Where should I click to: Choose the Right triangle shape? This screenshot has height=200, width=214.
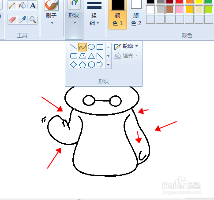(x=100, y=56)
